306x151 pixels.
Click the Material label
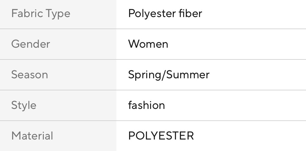[x=32, y=136]
